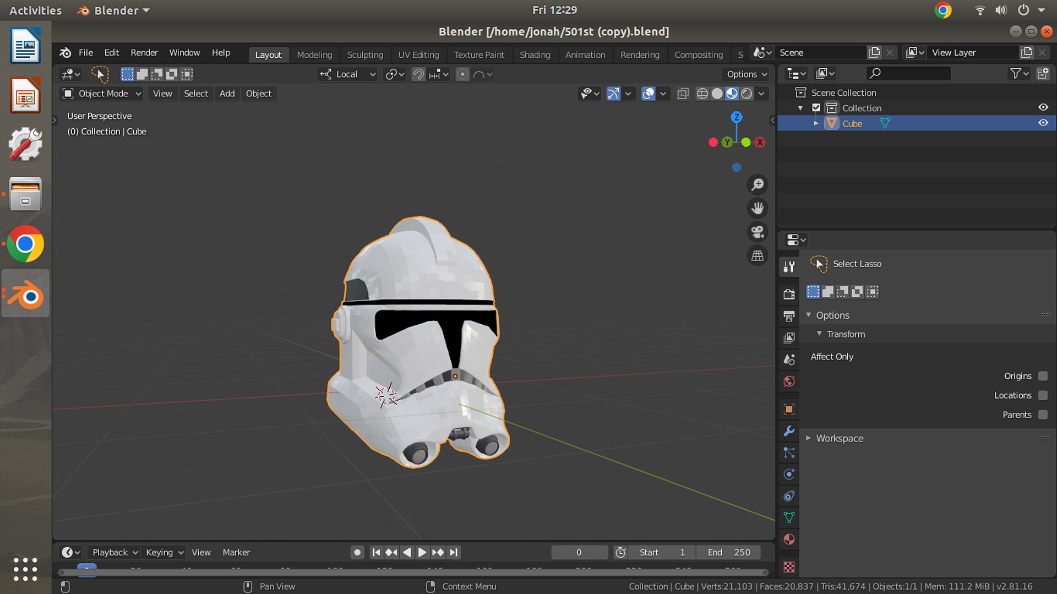Click the zoom magnifier in viewport
The width and height of the screenshot is (1057, 594).
(758, 184)
